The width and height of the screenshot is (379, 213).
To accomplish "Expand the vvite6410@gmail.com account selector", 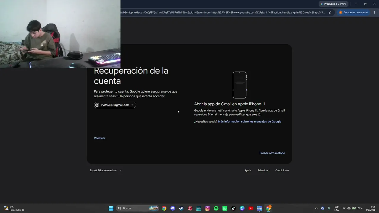I will (115, 105).
